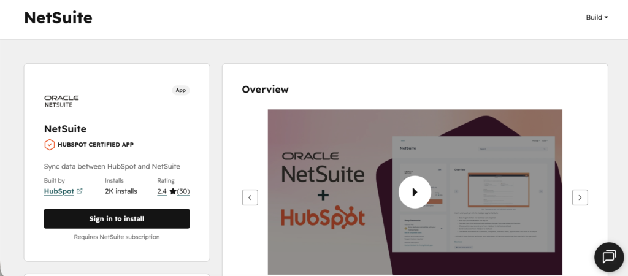
Task: Click the NetSuite app name in card
Action: point(65,129)
